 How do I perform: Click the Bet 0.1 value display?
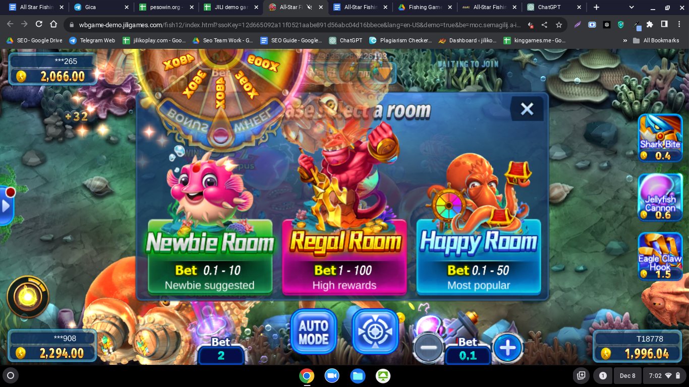[x=468, y=356]
